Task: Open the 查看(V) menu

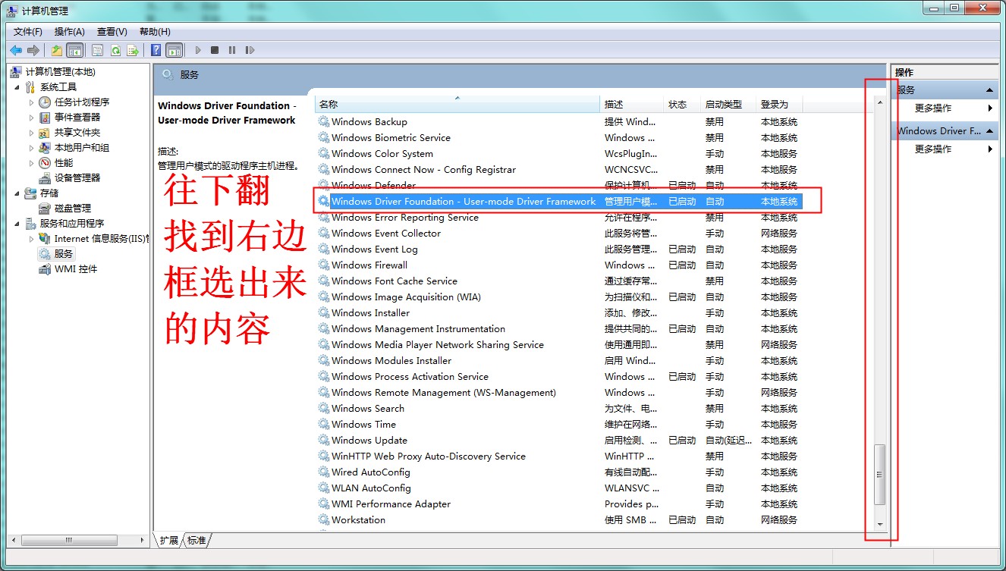Action: point(112,31)
